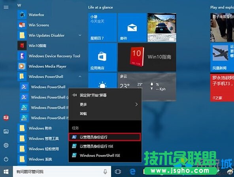
Task: Click the Windows Media Player label
Action: (47, 66)
